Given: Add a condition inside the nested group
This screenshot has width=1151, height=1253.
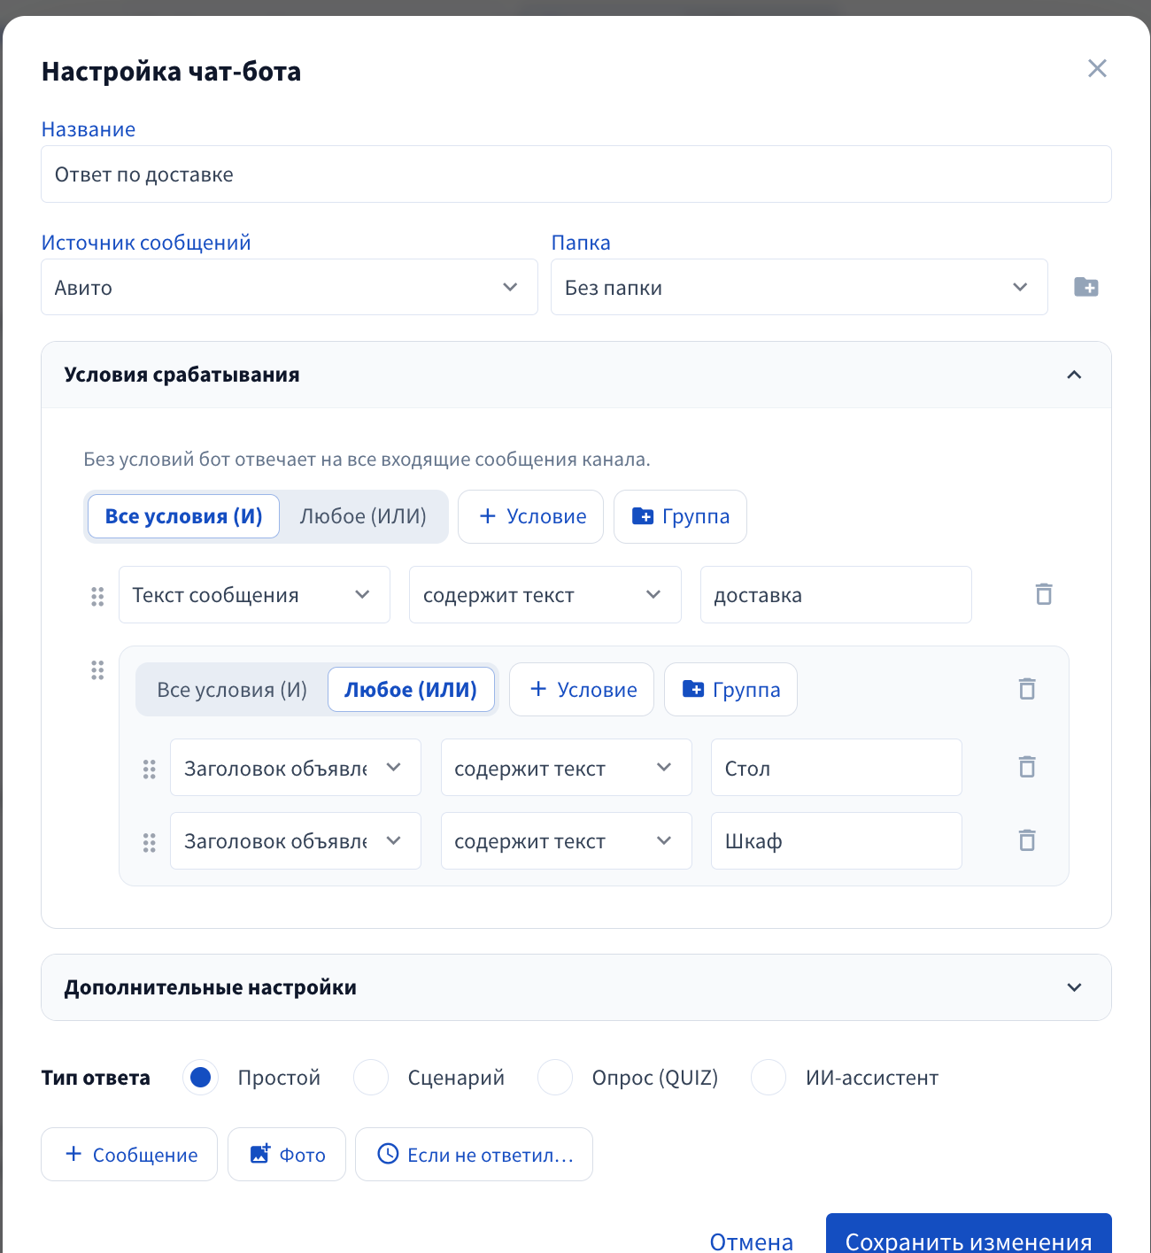Looking at the screenshot, I should pos(582,690).
